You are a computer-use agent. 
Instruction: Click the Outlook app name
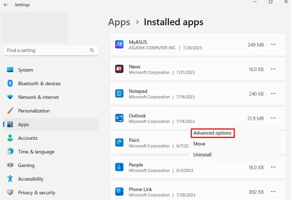point(137,116)
